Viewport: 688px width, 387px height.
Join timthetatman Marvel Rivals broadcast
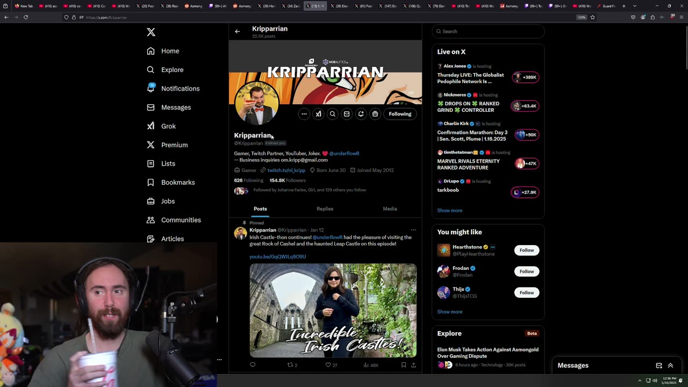pos(488,160)
